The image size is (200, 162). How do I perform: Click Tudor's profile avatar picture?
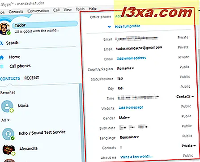click(x=4, y=29)
